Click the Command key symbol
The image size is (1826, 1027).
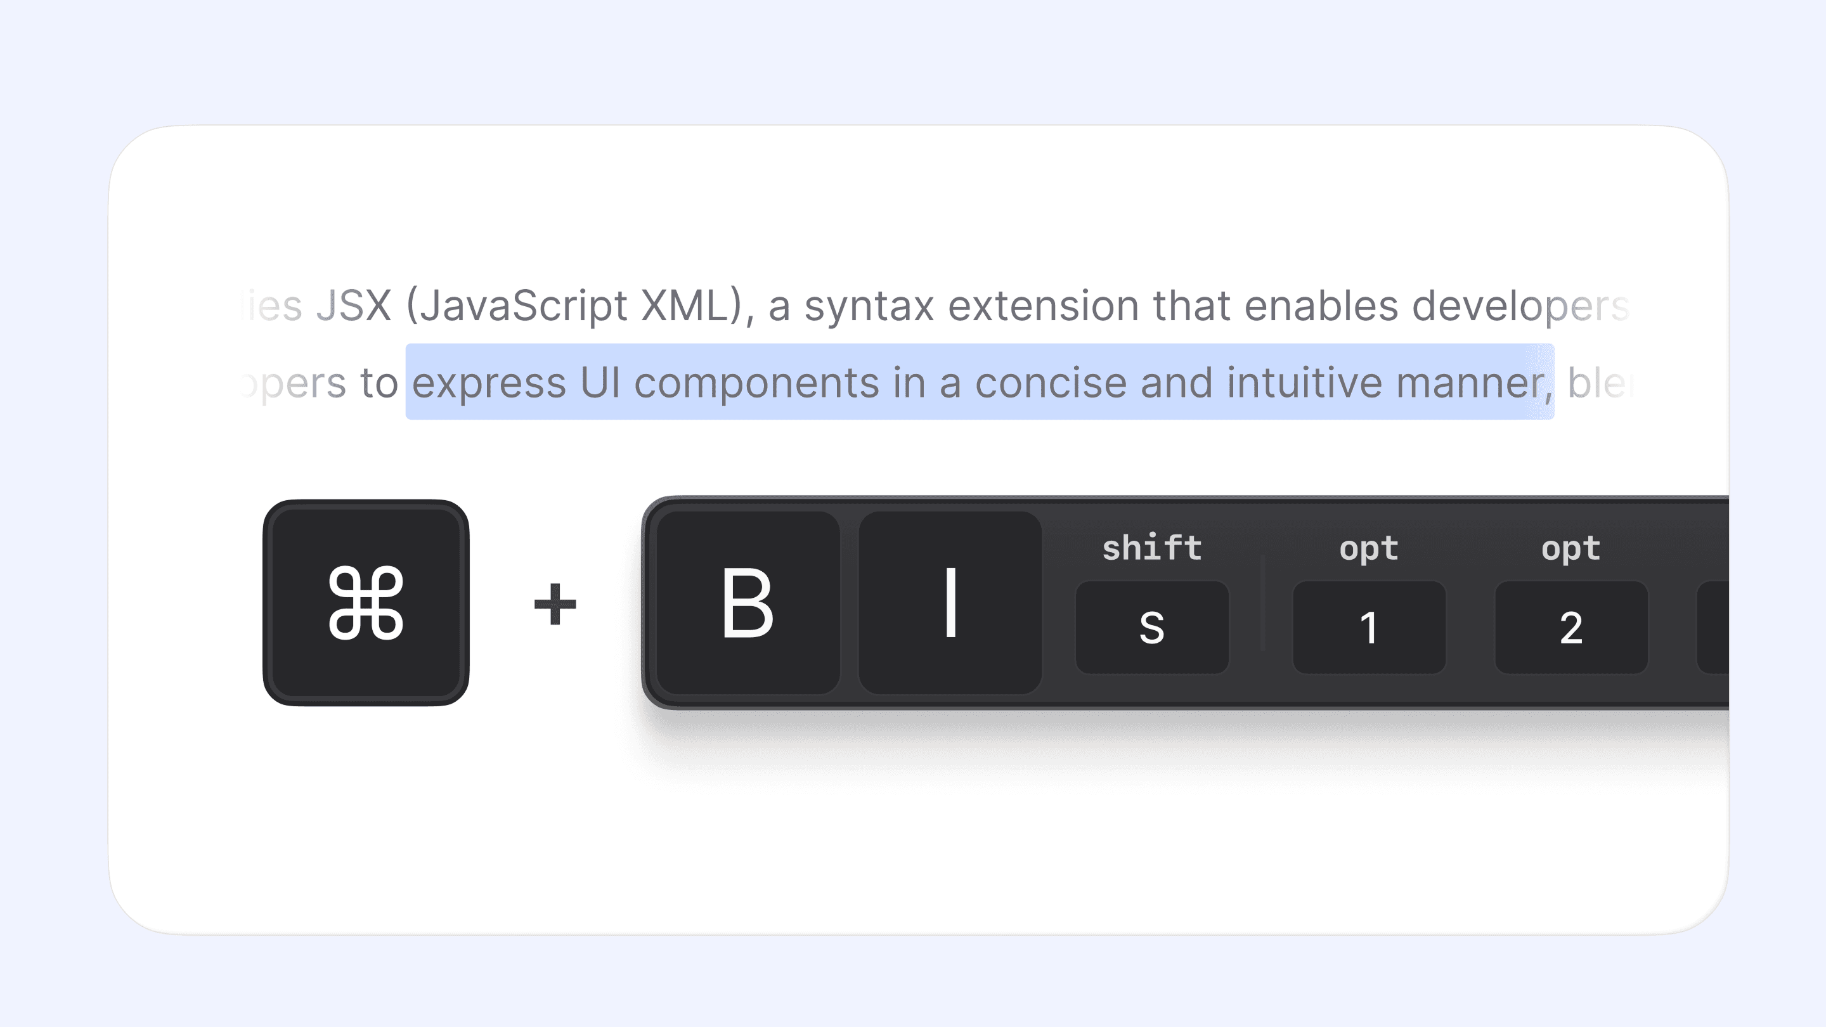366,602
